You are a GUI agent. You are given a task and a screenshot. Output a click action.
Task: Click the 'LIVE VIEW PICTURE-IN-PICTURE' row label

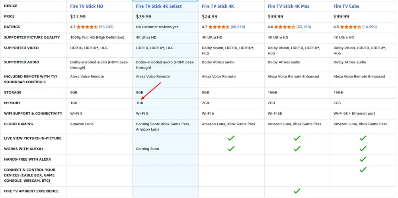[33, 138]
